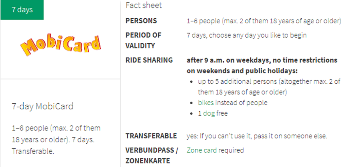This screenshot has height=167, width=348.
Task: Click the "Fact sheet" heading
Action: 144,5
